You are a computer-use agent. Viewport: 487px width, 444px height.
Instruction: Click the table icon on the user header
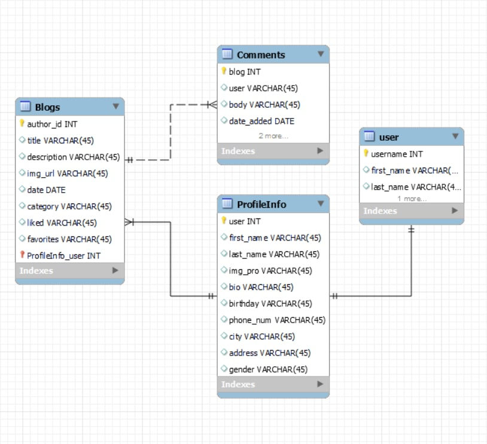(368, 136)
